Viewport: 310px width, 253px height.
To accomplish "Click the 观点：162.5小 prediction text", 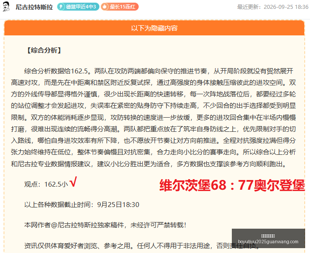I will [x=46, y=184].
